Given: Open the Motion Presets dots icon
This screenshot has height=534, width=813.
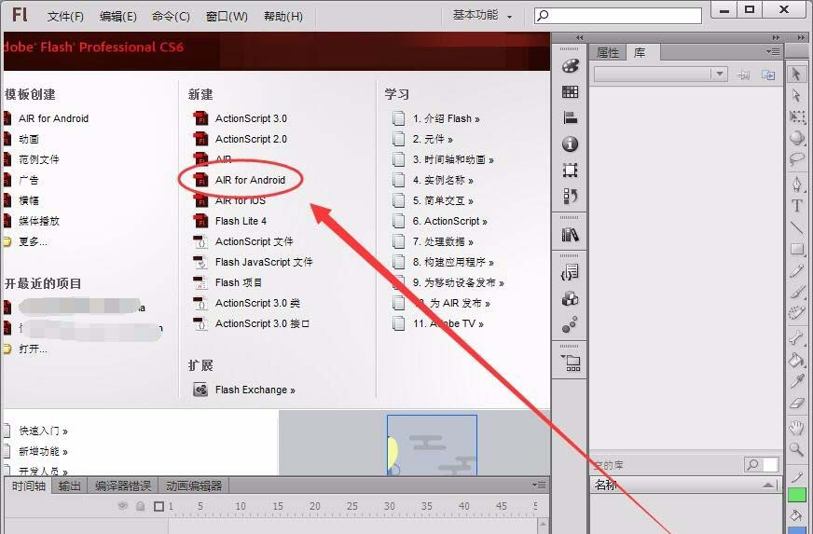Looking at the screenshot, I should click(570, 324).
